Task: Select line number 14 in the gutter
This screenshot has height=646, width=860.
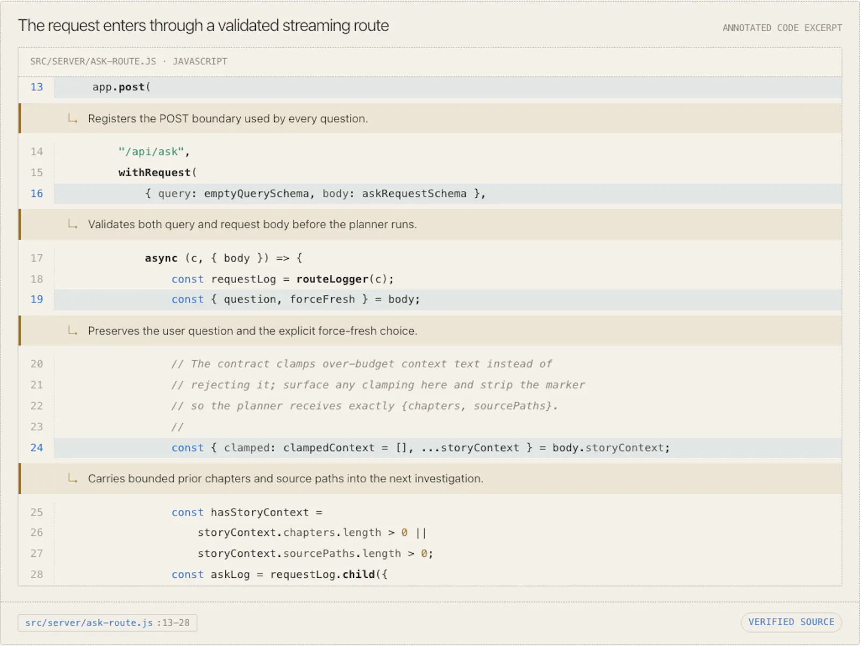Action: [x=37, y=151]
